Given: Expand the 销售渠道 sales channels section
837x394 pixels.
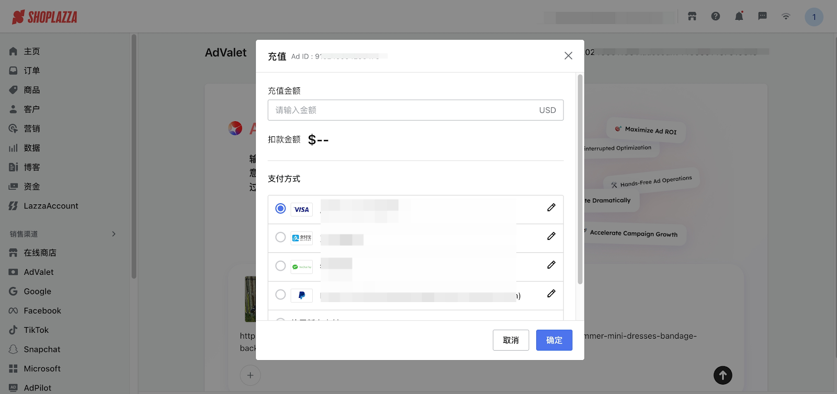Looking at the screenshot, I should [114, 234].
